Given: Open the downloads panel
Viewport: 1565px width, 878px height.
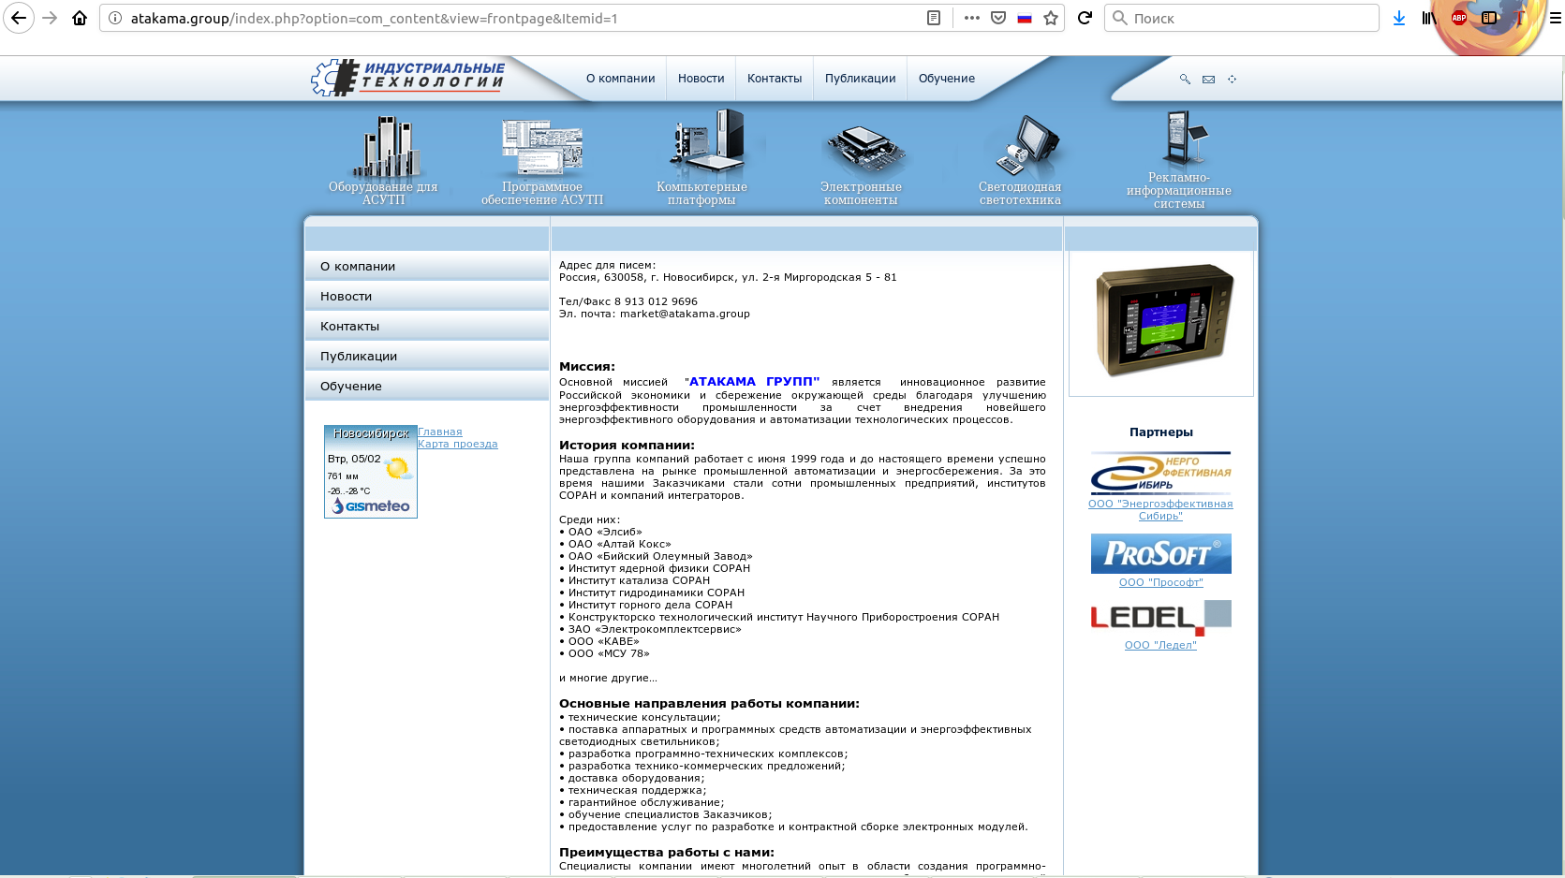Looking at the screenshot, I should (1399, 18).
